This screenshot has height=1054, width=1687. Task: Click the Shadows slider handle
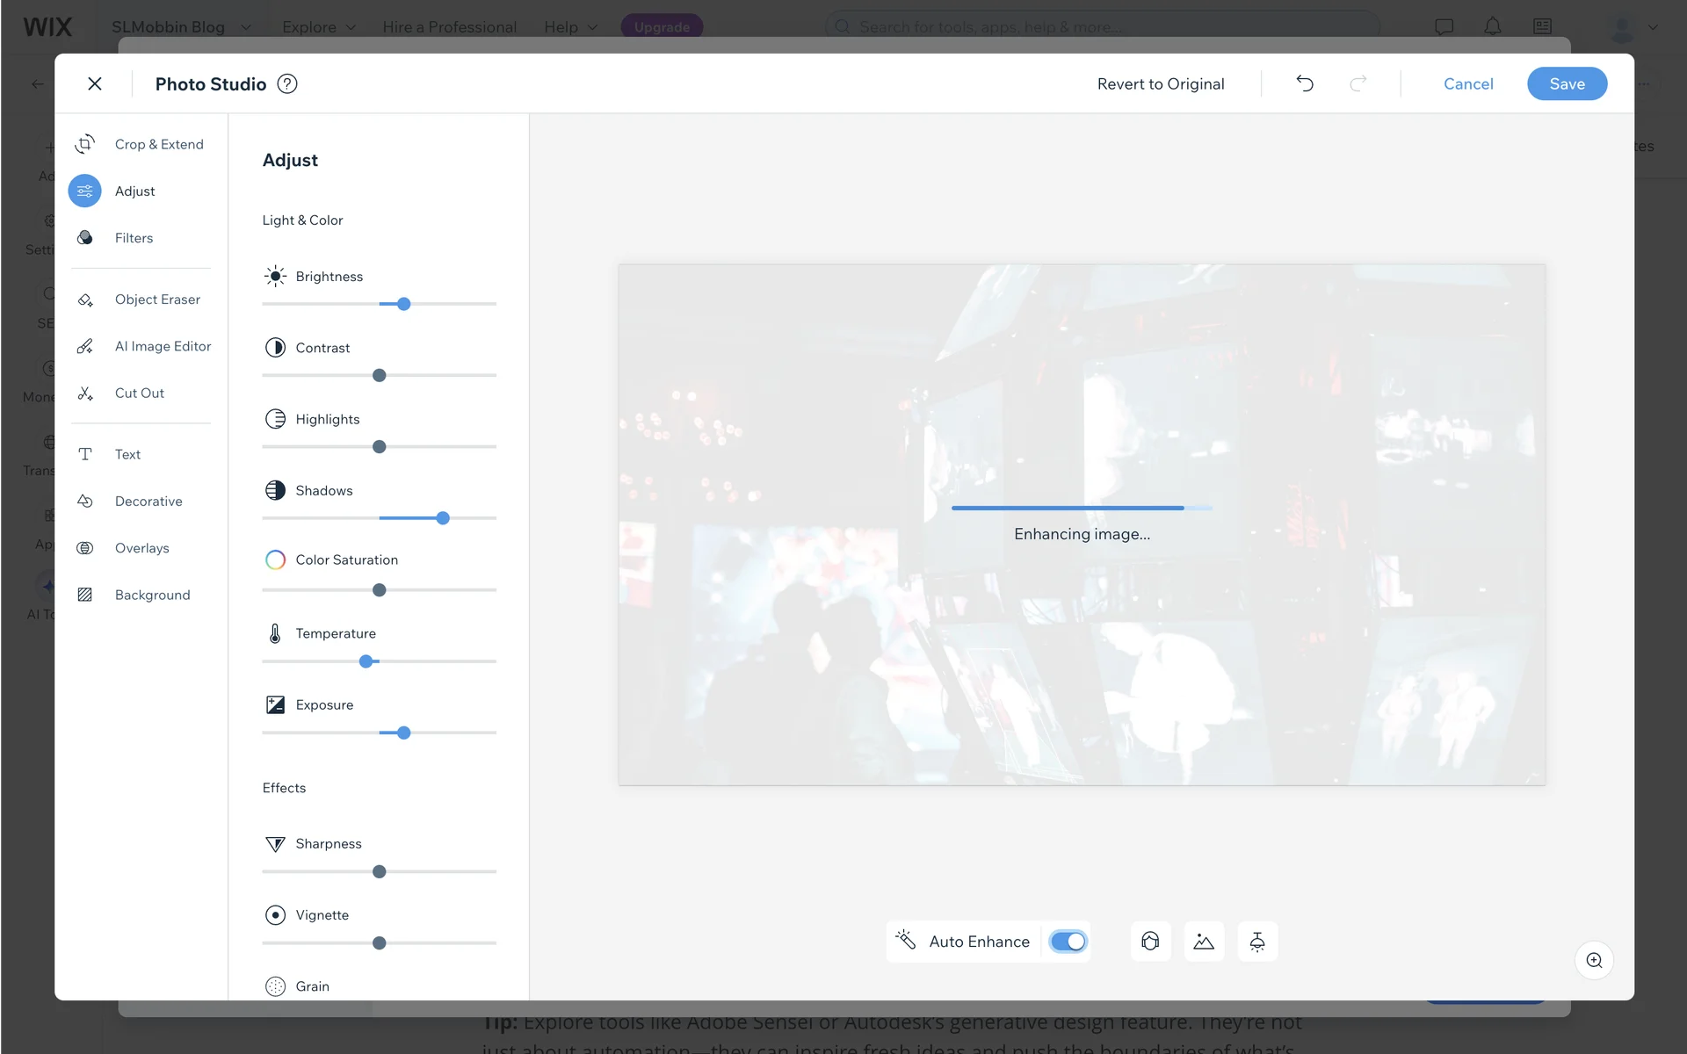(443, 518)
